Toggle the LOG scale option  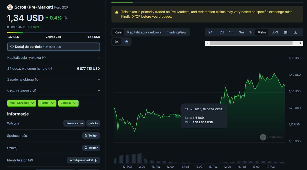pos(275,32)
